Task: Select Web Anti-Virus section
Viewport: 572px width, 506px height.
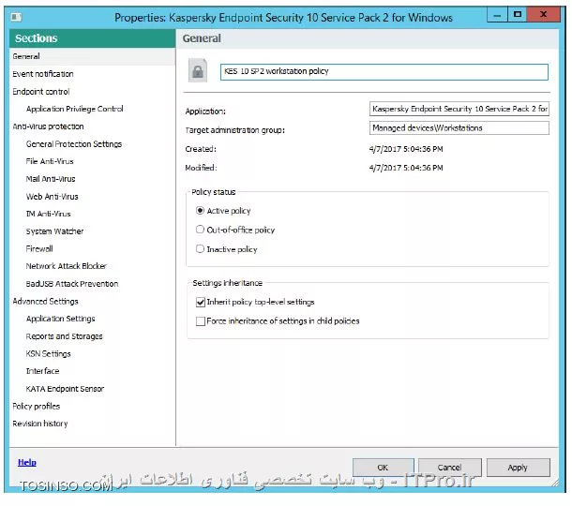Action: pyautogui.click(x=53, y=197)
